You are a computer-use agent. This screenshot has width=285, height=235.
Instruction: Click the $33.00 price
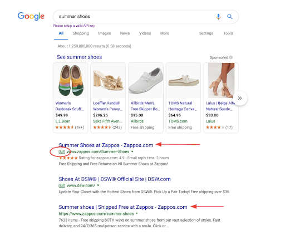click(x=212, y=115)
